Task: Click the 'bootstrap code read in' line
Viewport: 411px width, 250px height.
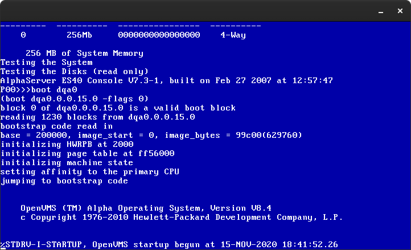Action: (x=56, y=126)
